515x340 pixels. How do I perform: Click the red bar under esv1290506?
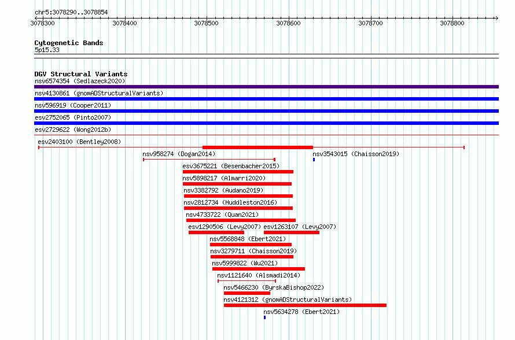click(x=216, y=232)
